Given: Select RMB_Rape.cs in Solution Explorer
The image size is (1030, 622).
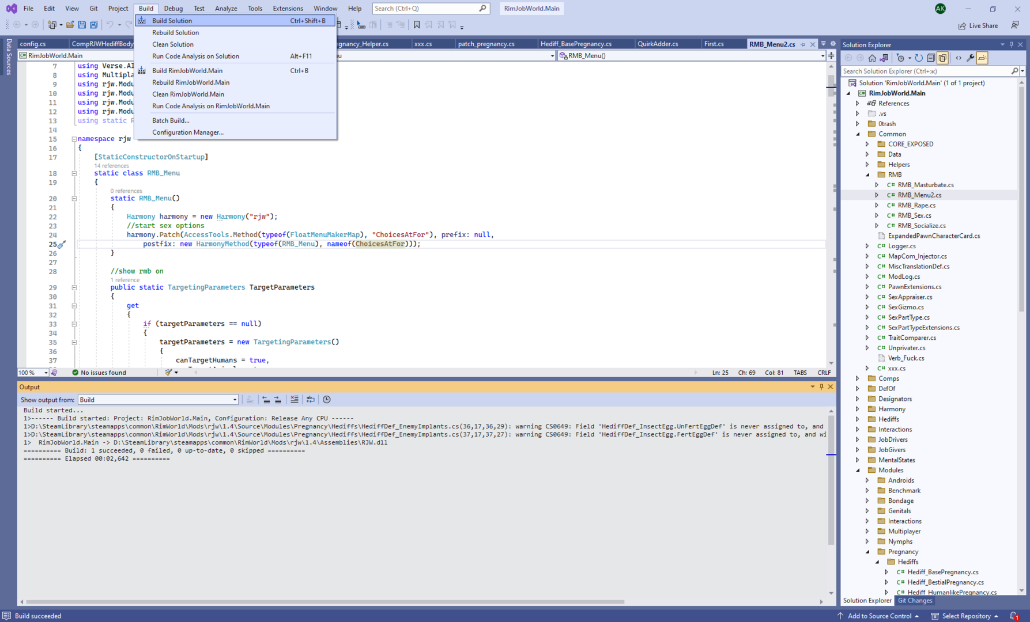Looking at the screenshot, I should pos(916,206).
